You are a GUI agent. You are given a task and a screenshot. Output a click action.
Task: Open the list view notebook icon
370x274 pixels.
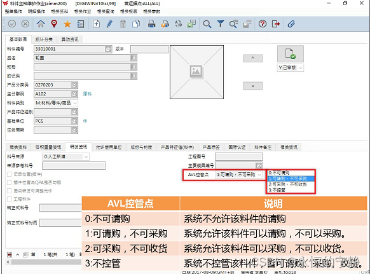click(81, 24)
